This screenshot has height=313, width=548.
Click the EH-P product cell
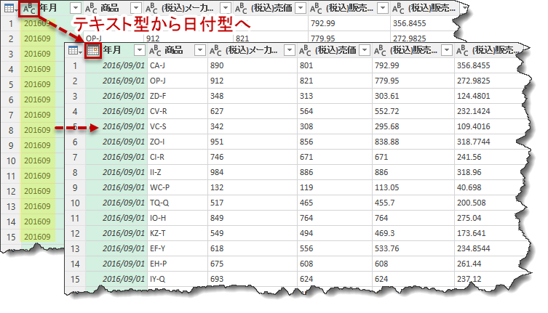[x=178, y=264]
